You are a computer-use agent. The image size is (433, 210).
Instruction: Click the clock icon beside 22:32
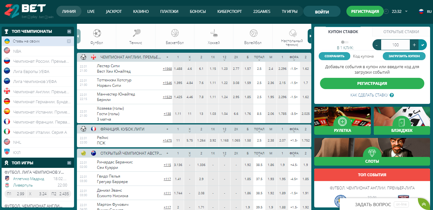(386, 11)
